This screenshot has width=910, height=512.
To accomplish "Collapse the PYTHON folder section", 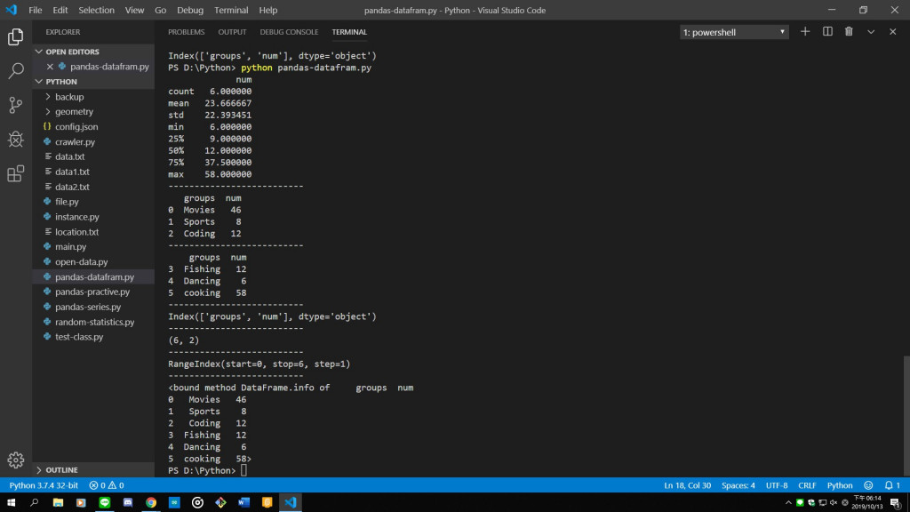I will pos(93,82).
